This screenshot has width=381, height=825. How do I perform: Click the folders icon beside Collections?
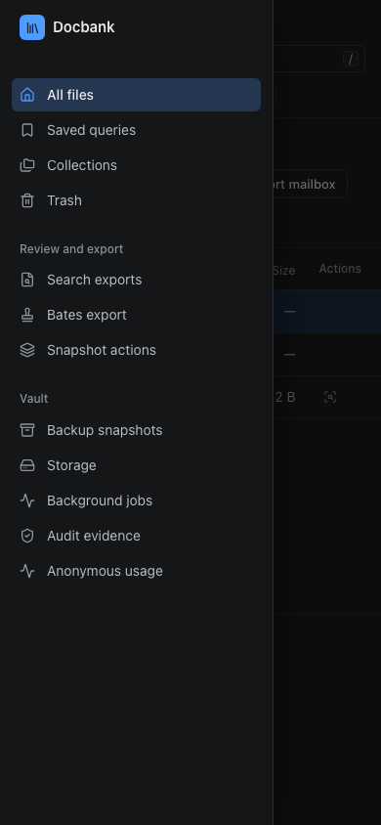[x=27, y=165]
